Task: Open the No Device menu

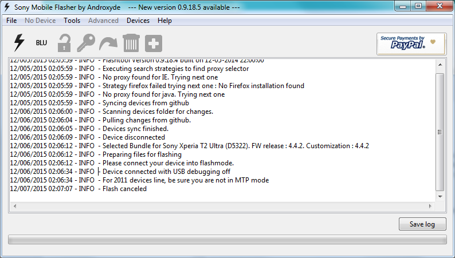Action: point(40,21)
